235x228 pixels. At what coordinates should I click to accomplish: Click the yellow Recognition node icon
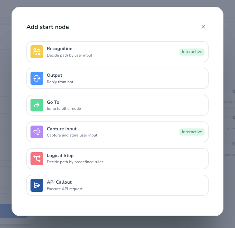point(37,52)
